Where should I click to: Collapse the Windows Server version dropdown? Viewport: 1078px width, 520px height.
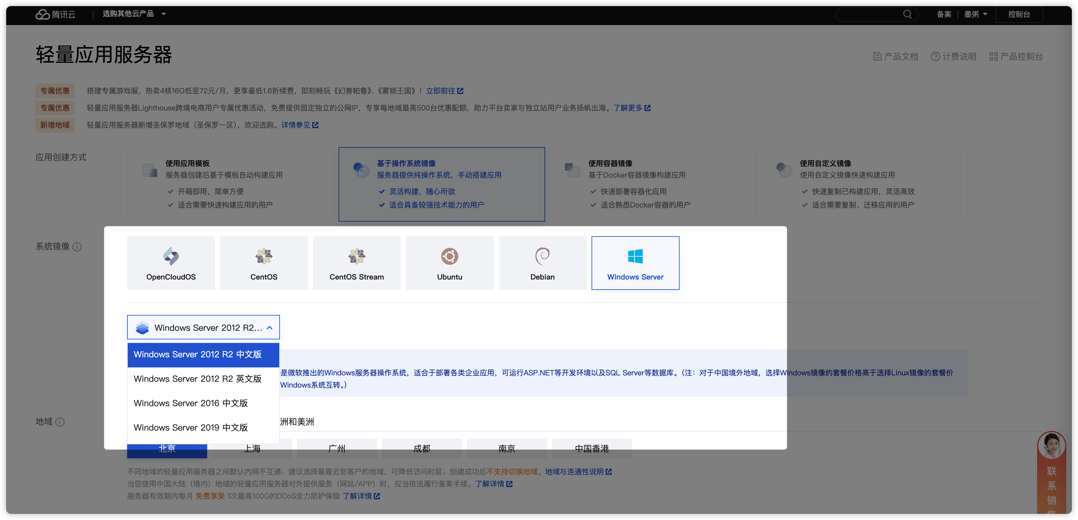coord(204,327)
